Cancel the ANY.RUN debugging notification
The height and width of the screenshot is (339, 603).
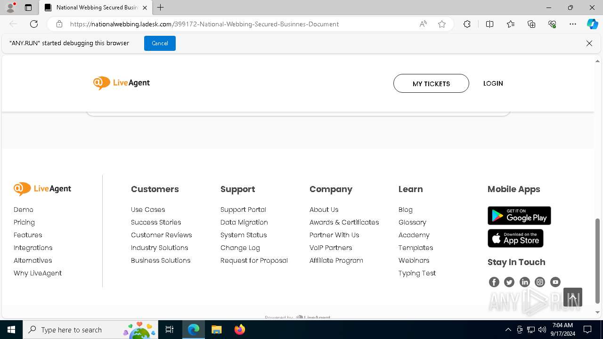click(x=160, y=43)
